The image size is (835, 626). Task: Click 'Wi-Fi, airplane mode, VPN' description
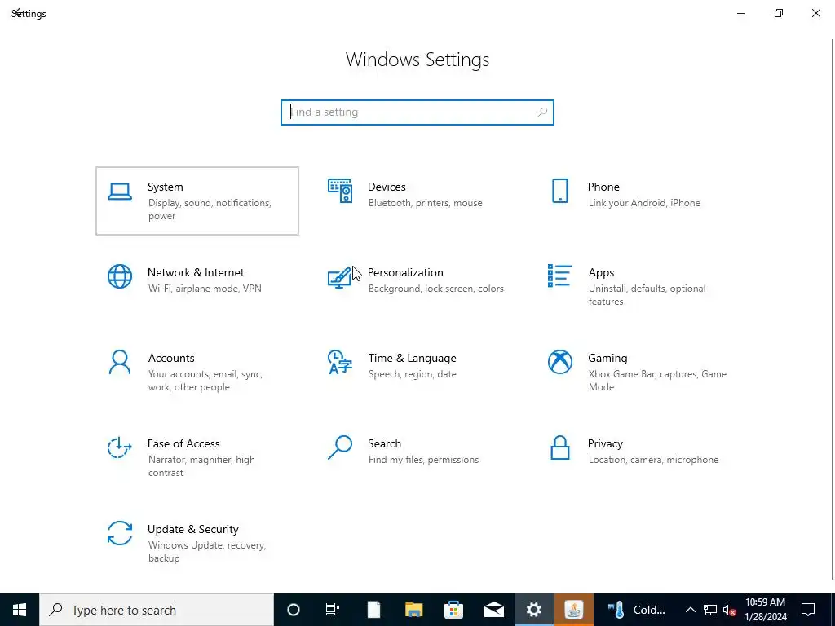pyautogui.click(x=205, y=289)
